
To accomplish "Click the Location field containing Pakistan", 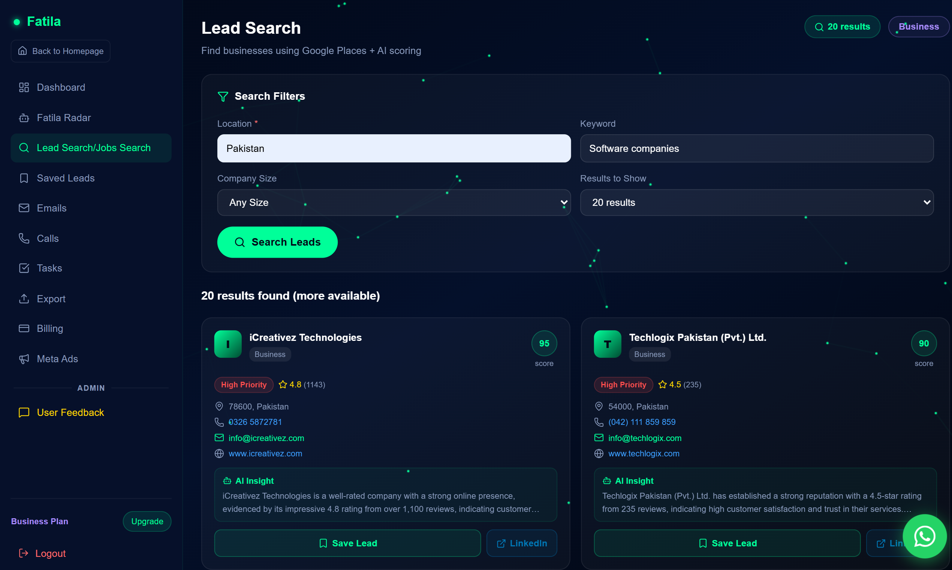I will (x=394, y=148).
